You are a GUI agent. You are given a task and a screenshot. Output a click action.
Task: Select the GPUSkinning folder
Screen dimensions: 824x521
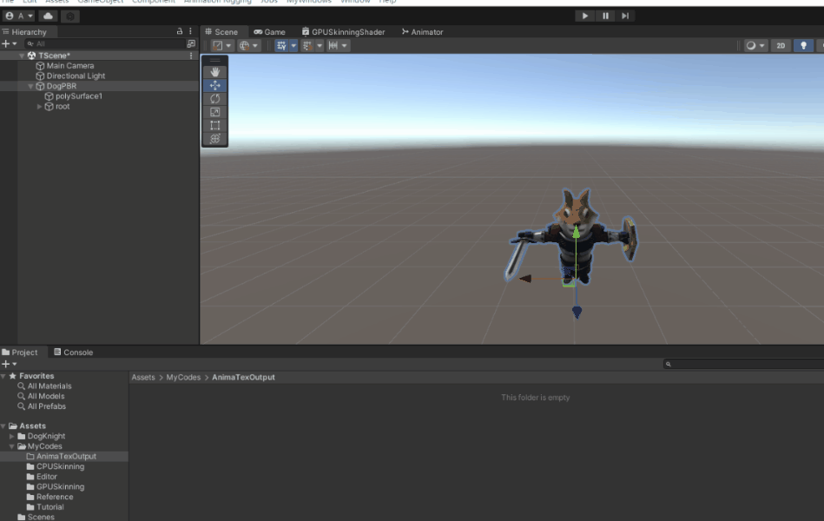[56, 486]
